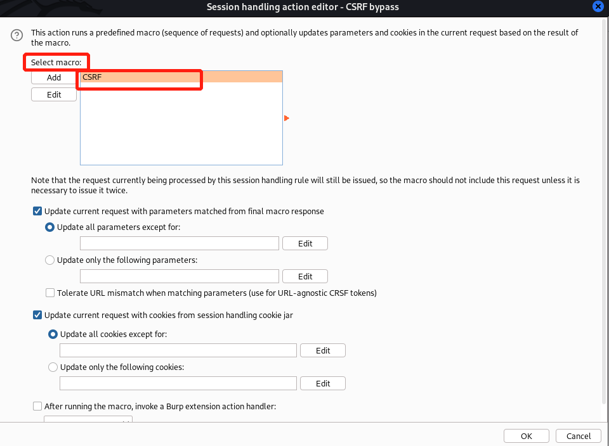The image size is (609, 446).
Task: Click Cancel to discard changes
Action: 578,436
